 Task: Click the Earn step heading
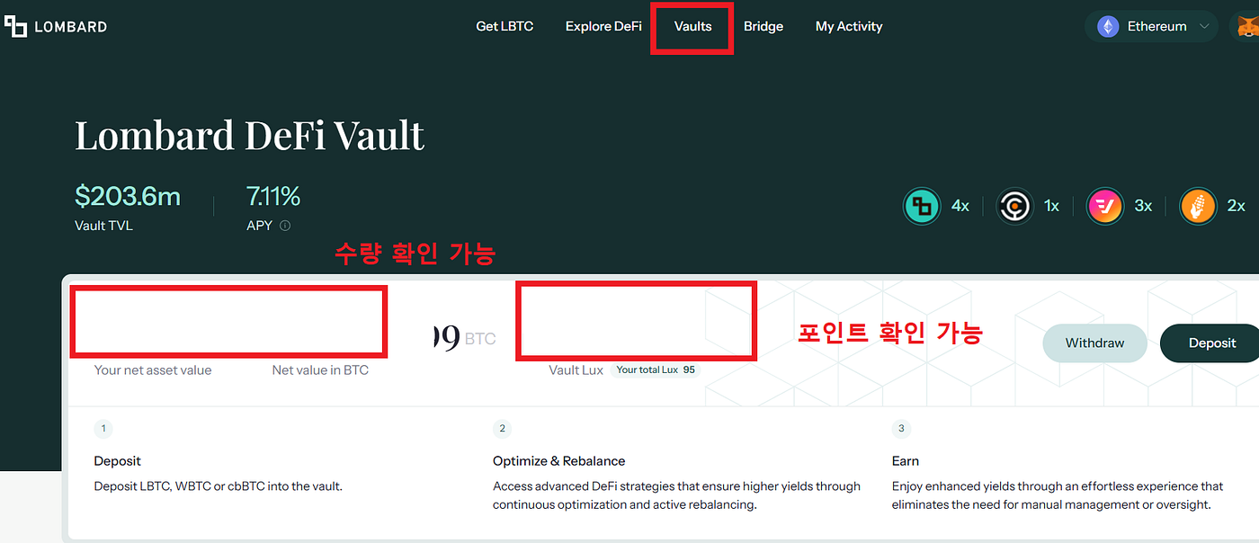point(906,460)
